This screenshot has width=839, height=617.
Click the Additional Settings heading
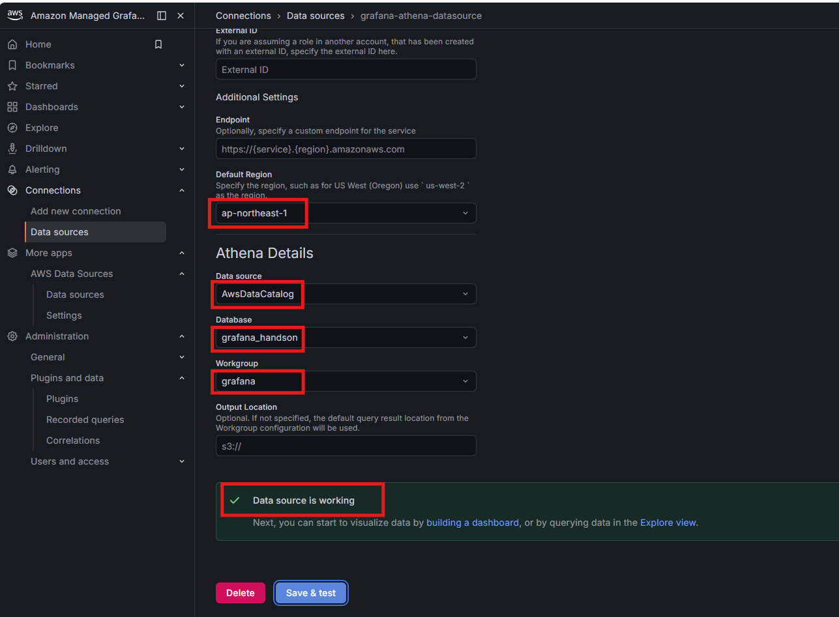pos(257,97)
